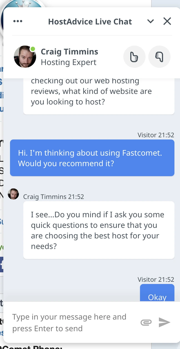Click the Visitor 21:52 timestamp
Viewport: 180px width, 349px height.
point(156,135)
